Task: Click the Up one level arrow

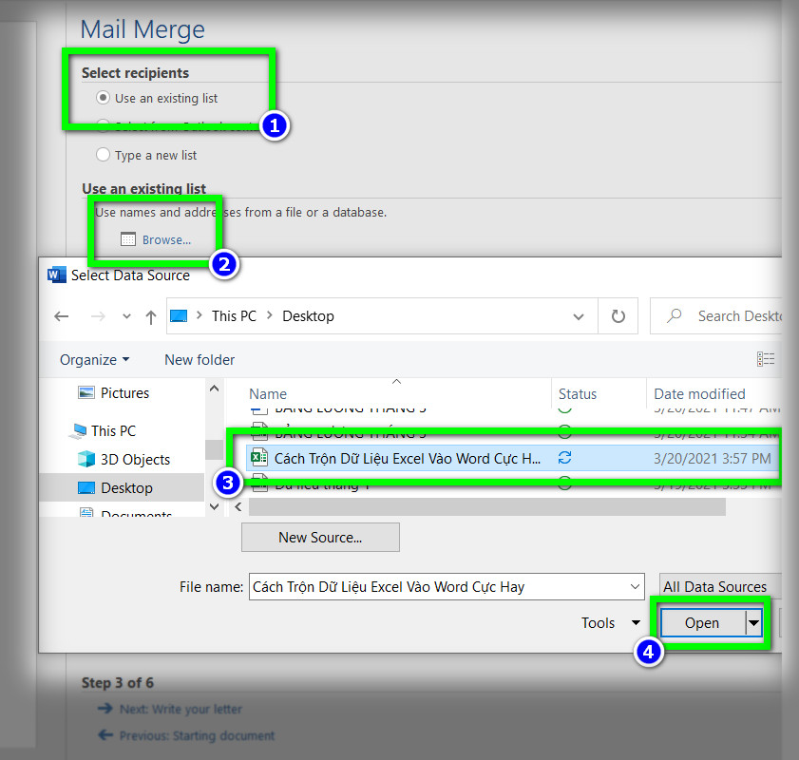Action: coord(150,316)
